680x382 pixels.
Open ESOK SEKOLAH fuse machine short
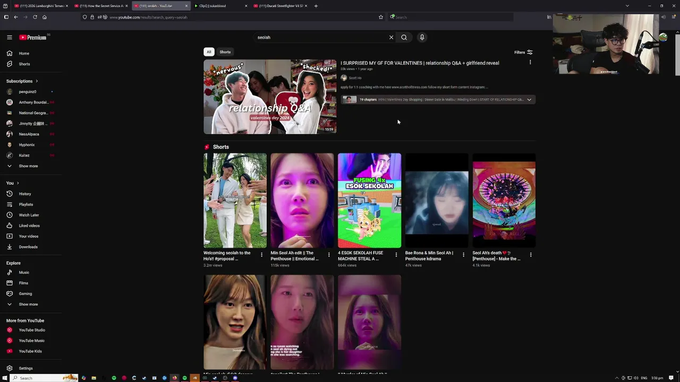pos(369,201)
